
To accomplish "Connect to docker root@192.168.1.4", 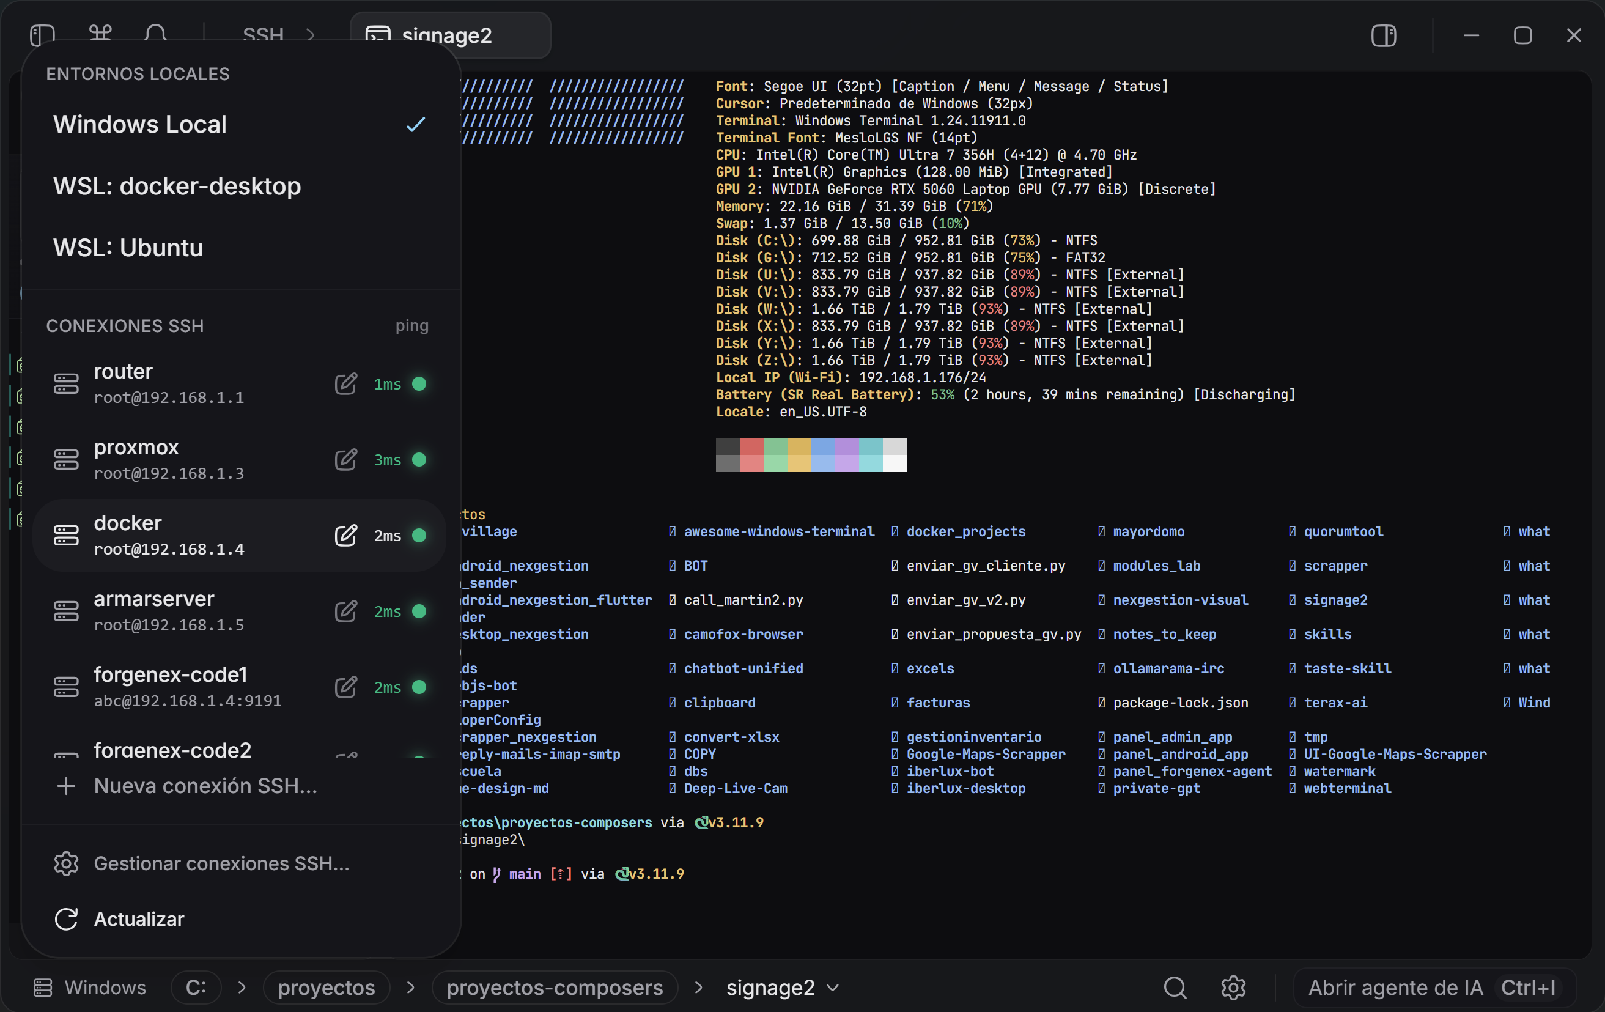I will (240, 535).
